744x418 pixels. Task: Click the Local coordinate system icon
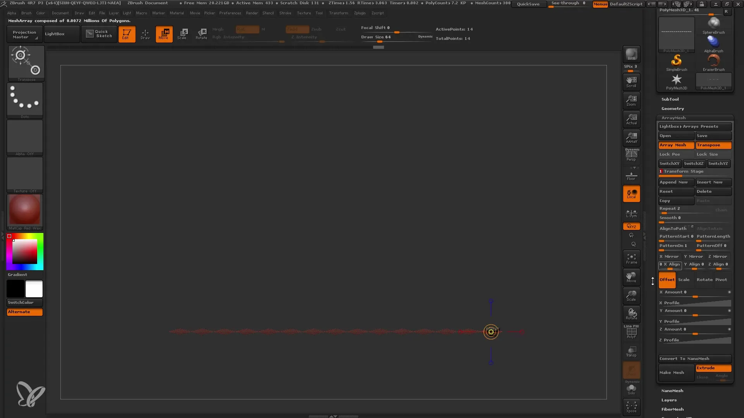[x=632, y=194]
